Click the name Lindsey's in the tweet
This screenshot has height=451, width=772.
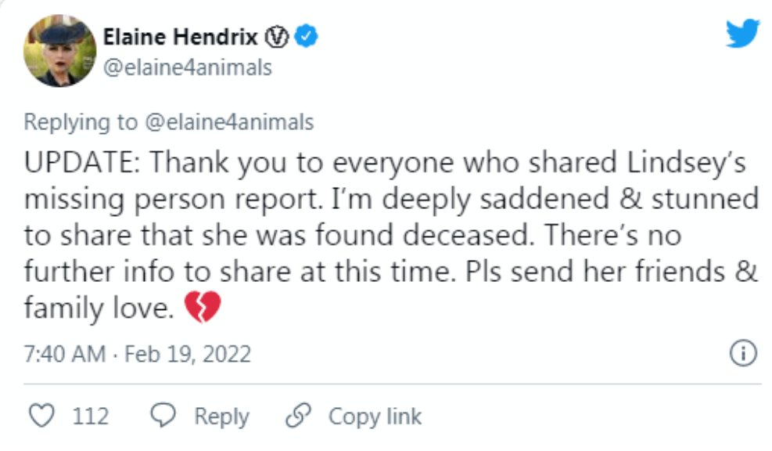(689, 163)
